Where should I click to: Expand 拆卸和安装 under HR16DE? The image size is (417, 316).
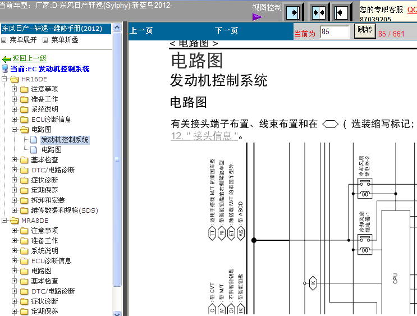click(14, 200)
